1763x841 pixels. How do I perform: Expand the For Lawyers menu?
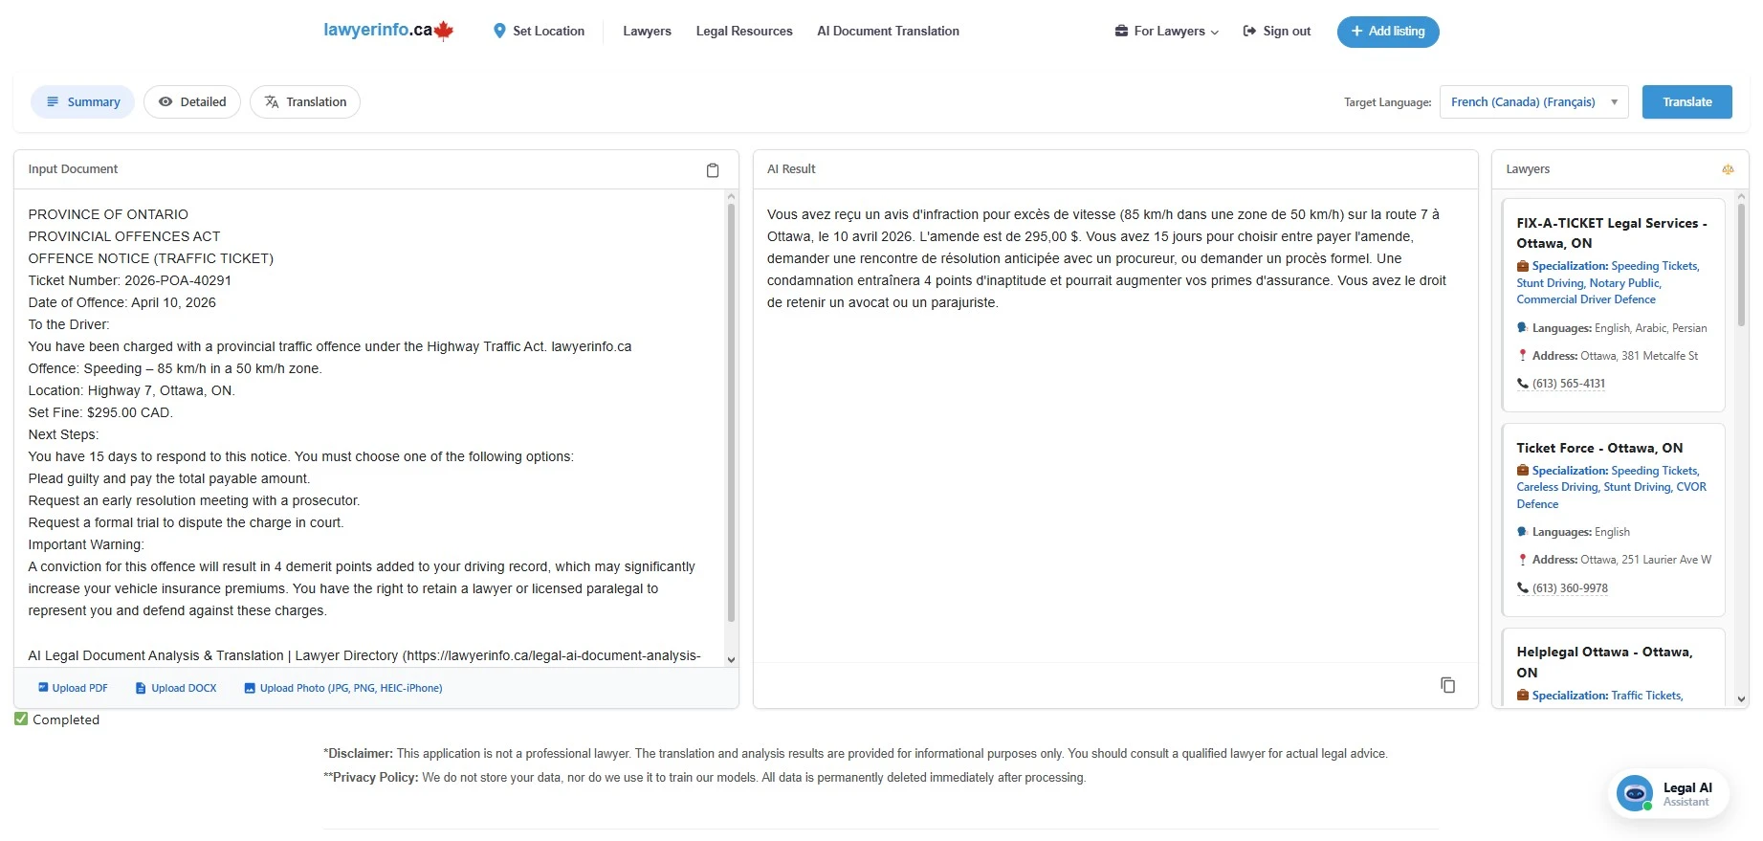[1167, 32]
